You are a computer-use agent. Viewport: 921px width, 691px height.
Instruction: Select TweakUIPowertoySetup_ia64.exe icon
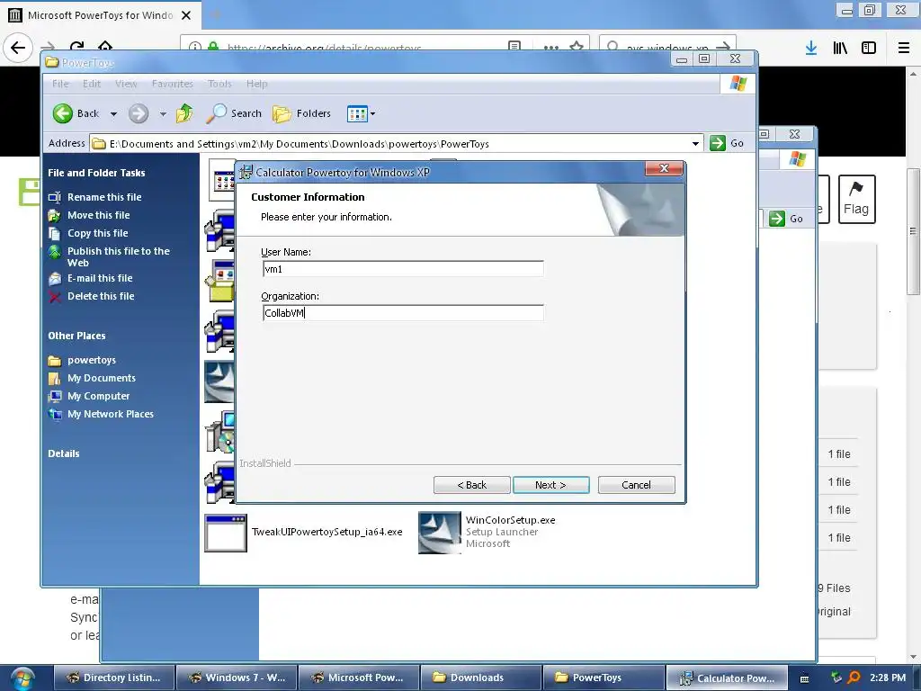226,533
